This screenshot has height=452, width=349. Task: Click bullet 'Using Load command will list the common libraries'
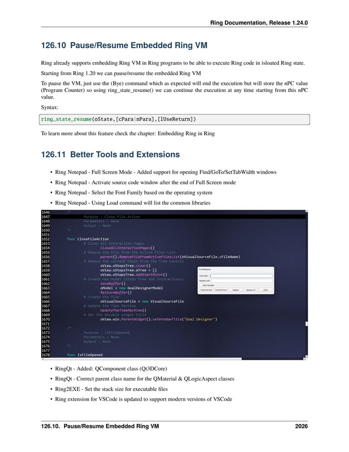coord(132,203)
